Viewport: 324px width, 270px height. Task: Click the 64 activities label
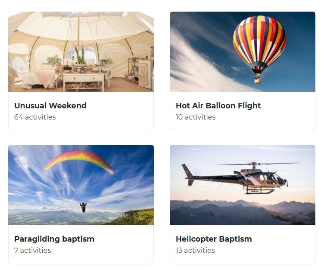[35, 117]
